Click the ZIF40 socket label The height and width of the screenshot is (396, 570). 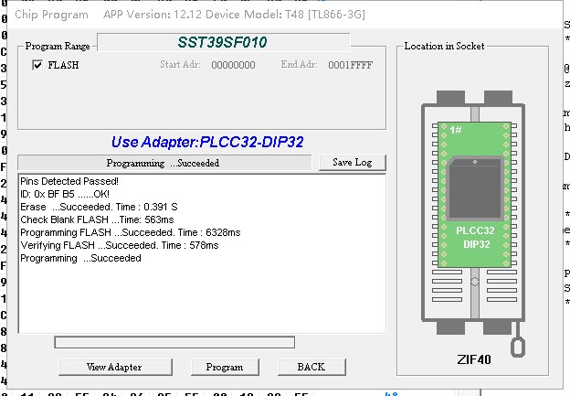[473, 359]
